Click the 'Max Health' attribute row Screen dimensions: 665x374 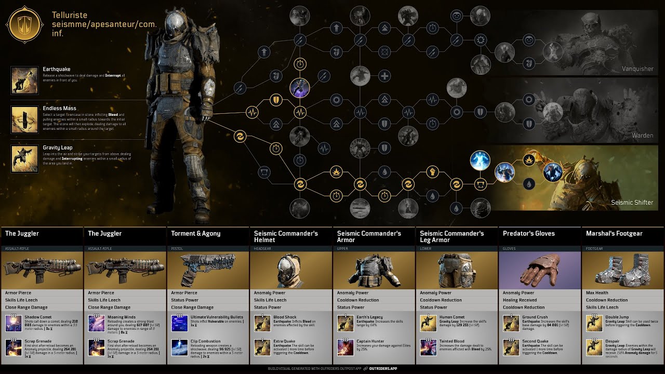[623, 293]
